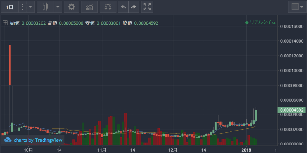This screenshot has height=153, width=307.
Task: Click the TradingView cloud logo icon
Action: click(8, 140)
